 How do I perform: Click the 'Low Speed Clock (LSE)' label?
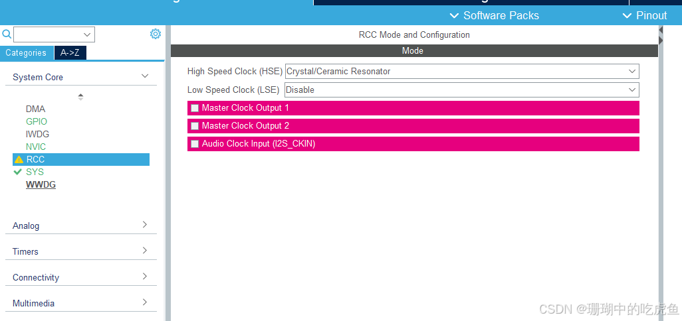(x=233, y=90)
